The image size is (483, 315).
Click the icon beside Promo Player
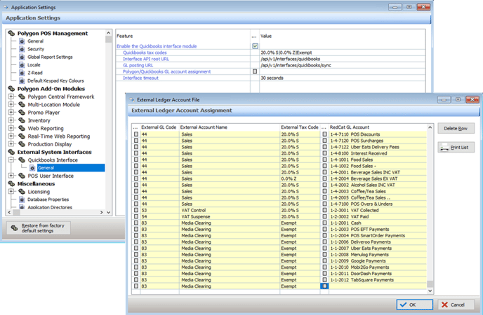(x=22, y=113)
